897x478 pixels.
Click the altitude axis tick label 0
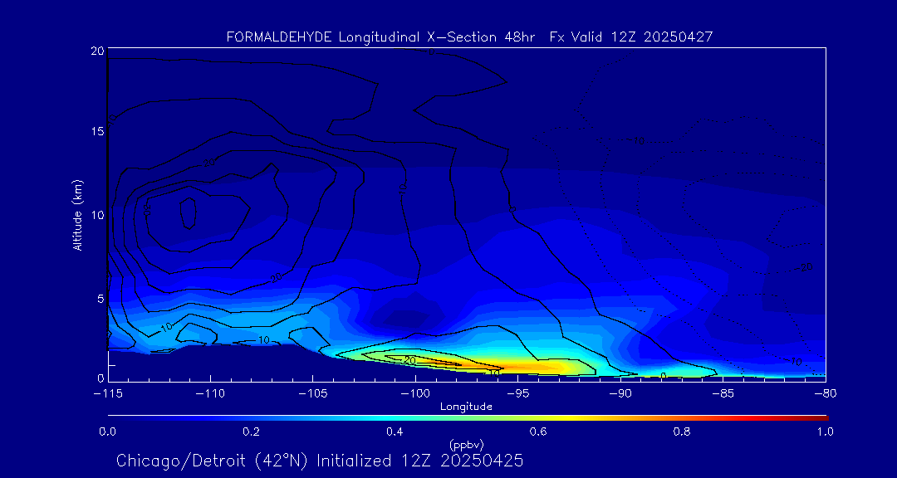pos(100,378)
